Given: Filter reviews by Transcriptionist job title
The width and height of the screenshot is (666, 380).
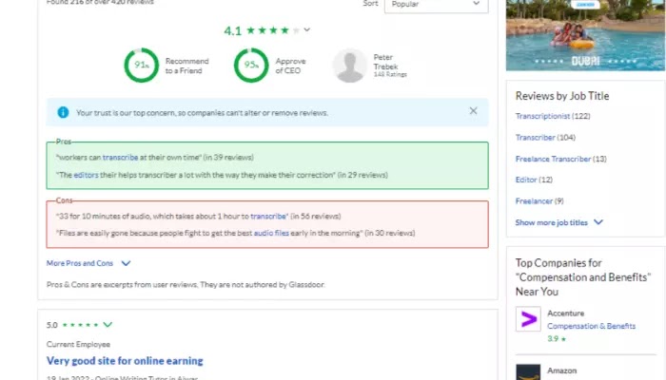Looking at the screenshot, I should [543, 116].
